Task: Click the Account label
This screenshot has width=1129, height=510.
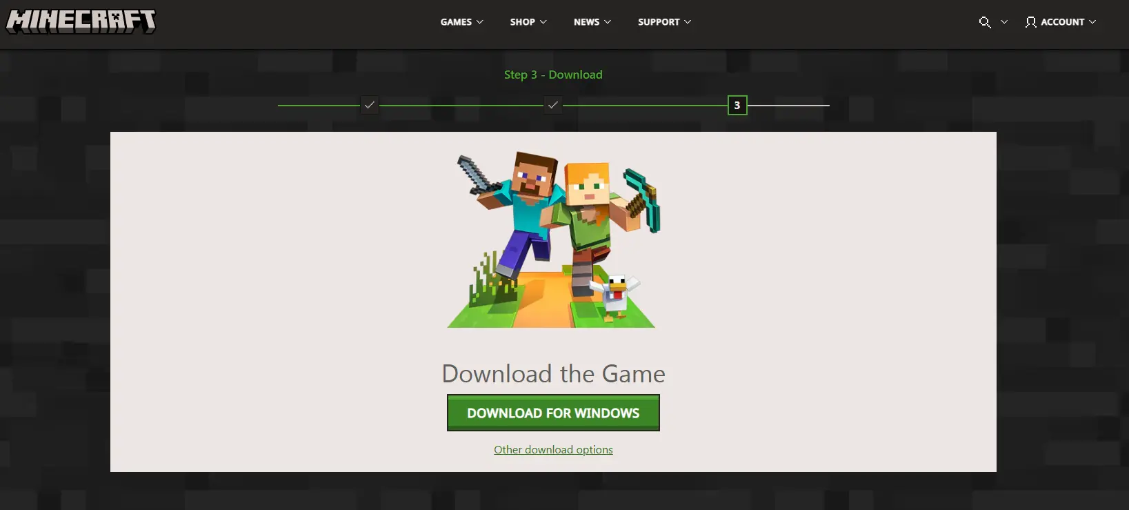Action: (1062, 22)
